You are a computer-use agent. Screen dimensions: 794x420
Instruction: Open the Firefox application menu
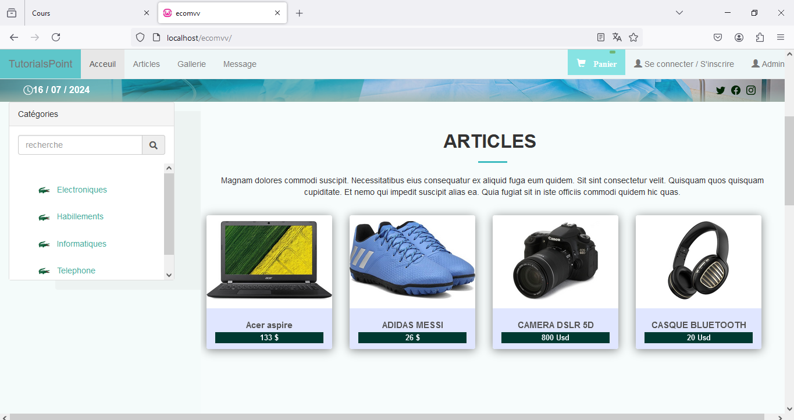click(x=781, y=37)
